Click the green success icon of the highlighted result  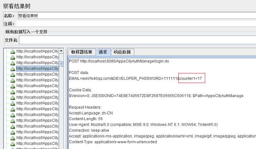click(13, 69)
